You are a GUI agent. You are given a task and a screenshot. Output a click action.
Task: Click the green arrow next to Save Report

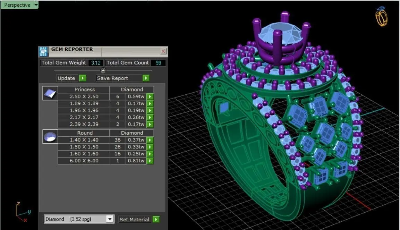(x=146, y=78)
